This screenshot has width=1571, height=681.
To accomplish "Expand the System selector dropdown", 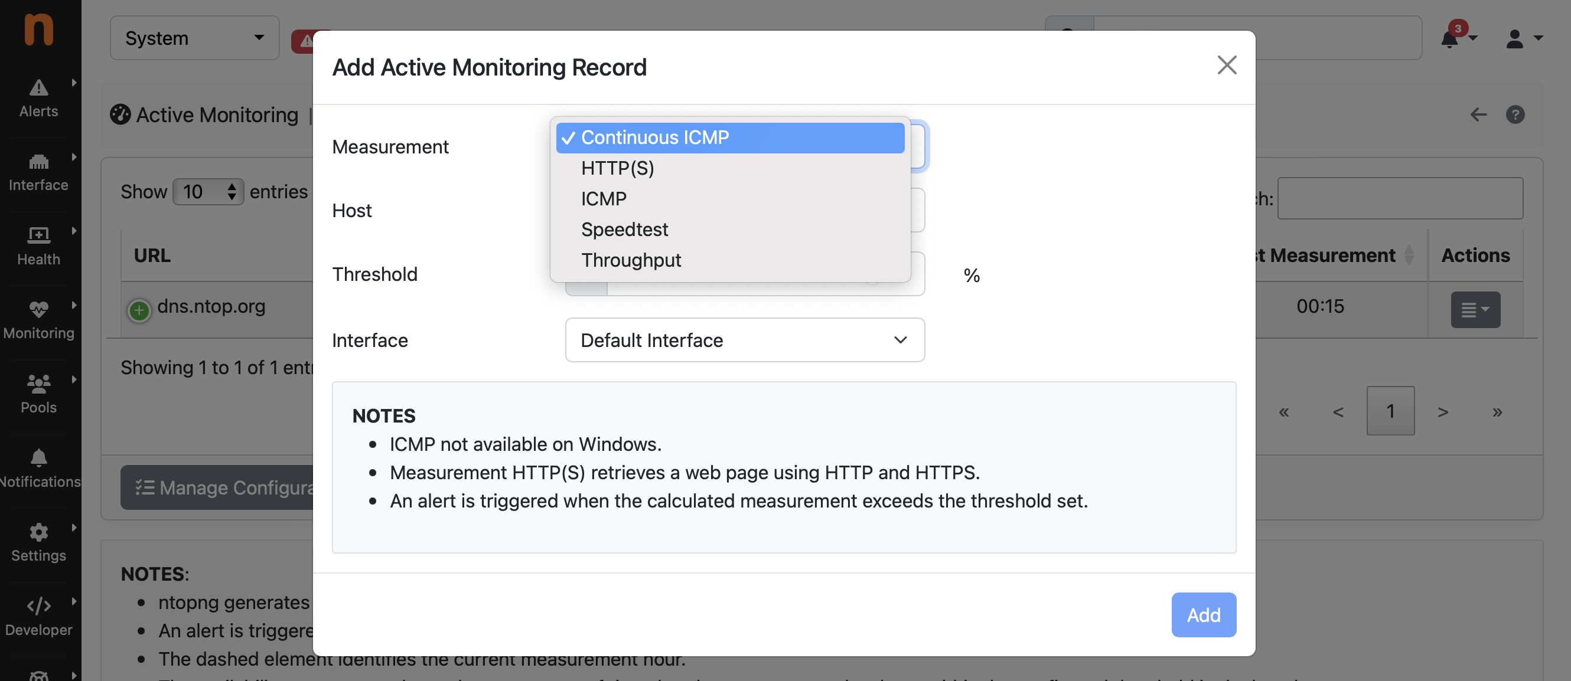I will 194,38.
